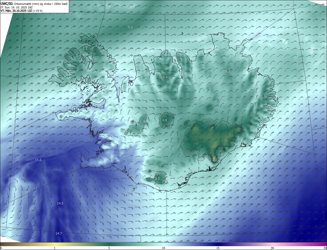Click the '50' tick label on the color scale
327x250 pixels.
coord(325,248)
